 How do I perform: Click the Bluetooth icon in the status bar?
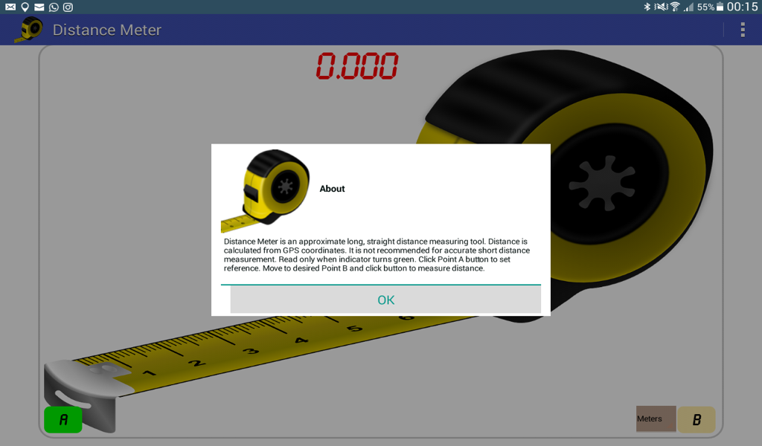coord(647,7)
